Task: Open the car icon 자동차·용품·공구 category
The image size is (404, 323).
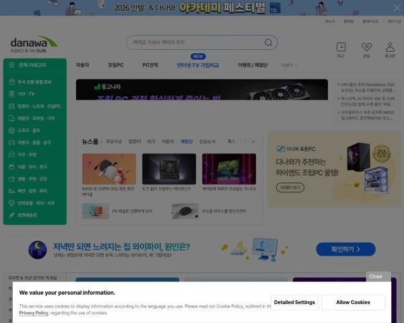Action: [x=11, y=143]
